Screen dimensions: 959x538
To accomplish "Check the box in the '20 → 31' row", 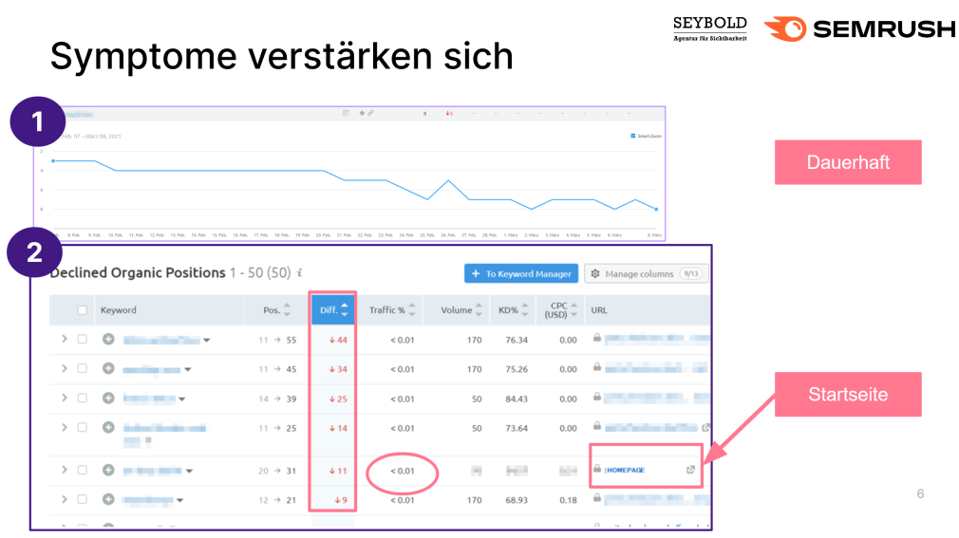I will pos(82,470).
